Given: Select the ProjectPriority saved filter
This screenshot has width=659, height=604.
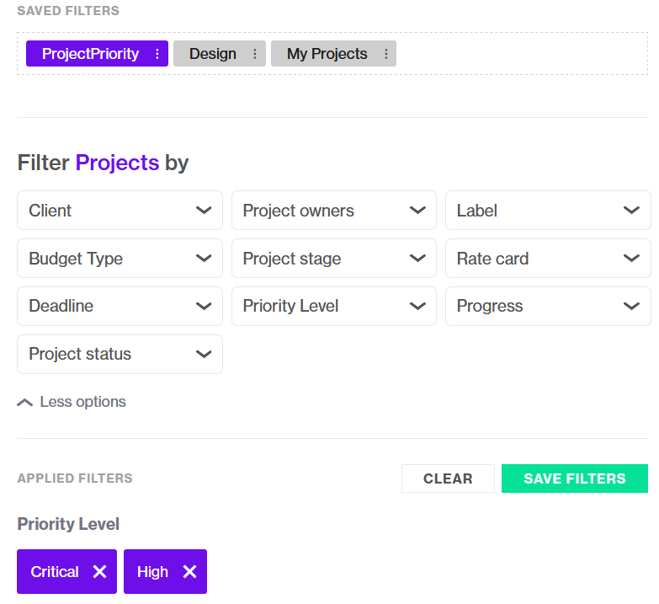Looking at the screenshot, I should click(90, 54).
